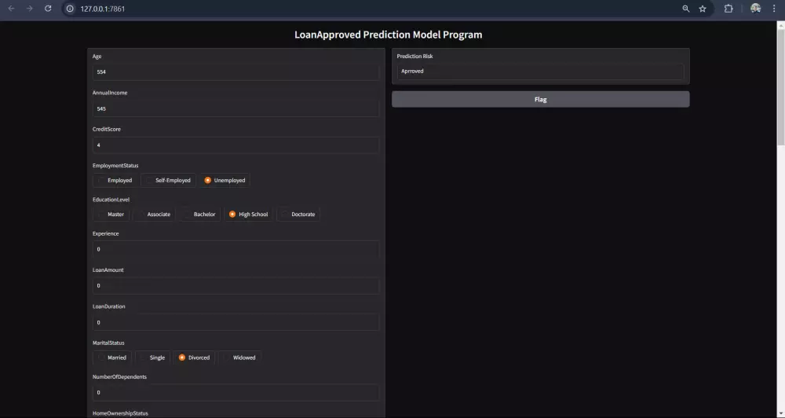Click the LoanApproved Prediction Model Program heading
785x418 pixels.
tap(388, 35)
